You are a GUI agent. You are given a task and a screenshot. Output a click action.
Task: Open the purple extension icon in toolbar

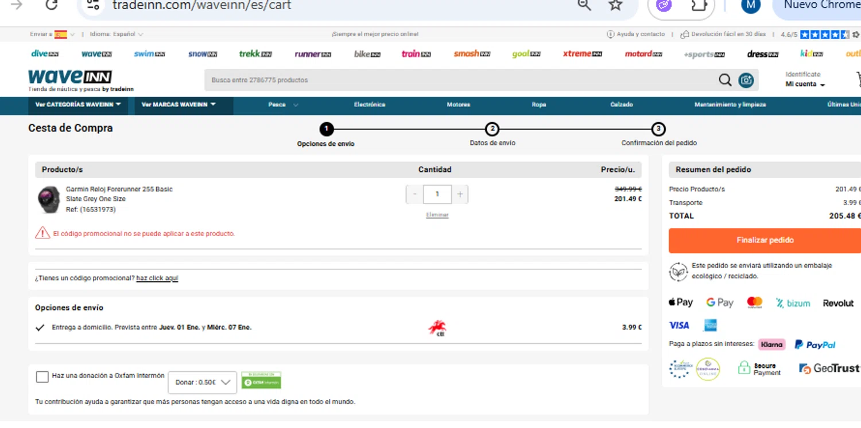(x=664, y=5)
